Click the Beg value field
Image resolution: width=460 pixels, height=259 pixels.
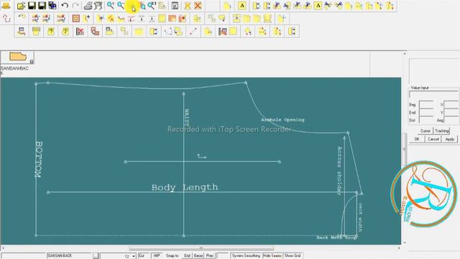pyautogui.click(x=425, y=104)
